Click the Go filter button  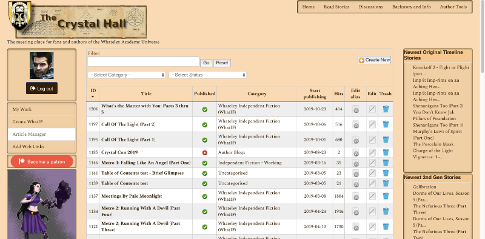(206, 63)
